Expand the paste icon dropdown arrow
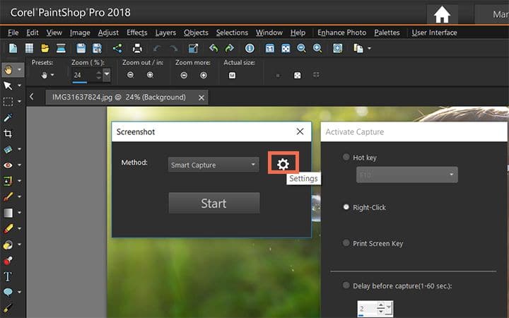 click(370, 49)
